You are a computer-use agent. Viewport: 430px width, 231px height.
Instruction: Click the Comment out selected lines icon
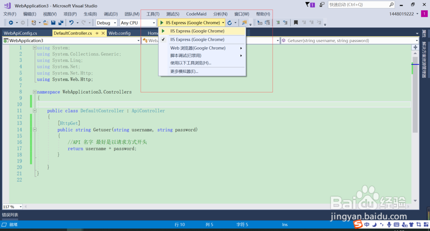pos(278,23)
